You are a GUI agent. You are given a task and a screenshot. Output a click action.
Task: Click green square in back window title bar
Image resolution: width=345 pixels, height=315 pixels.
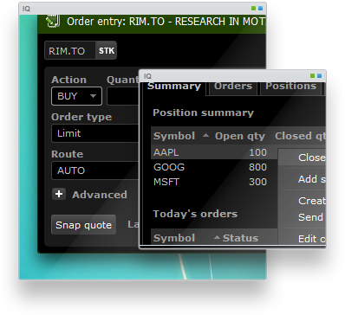[x=253, y=9]
